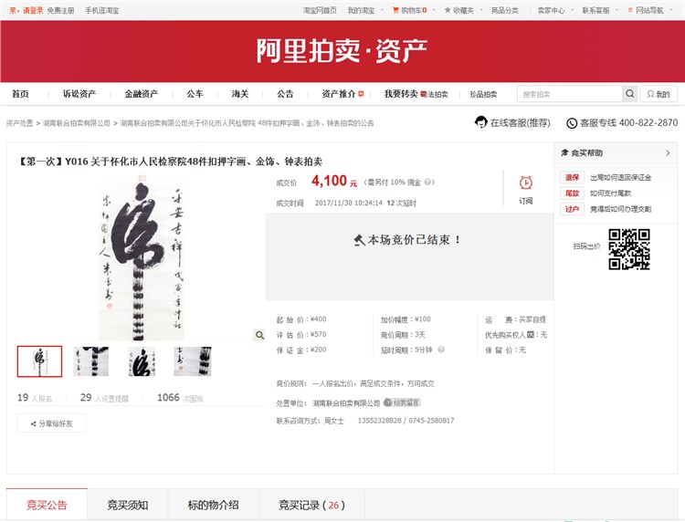Select the second artwork thumbnail
The image size is (685, 522).
[90, 361]
